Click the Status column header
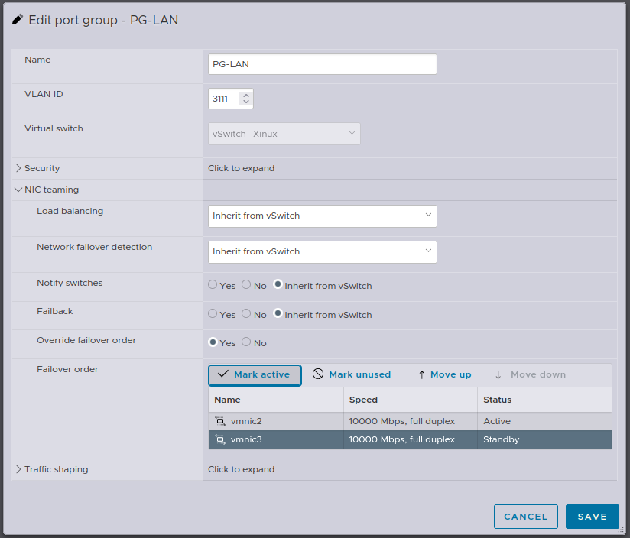 click(x=498, y=400)
